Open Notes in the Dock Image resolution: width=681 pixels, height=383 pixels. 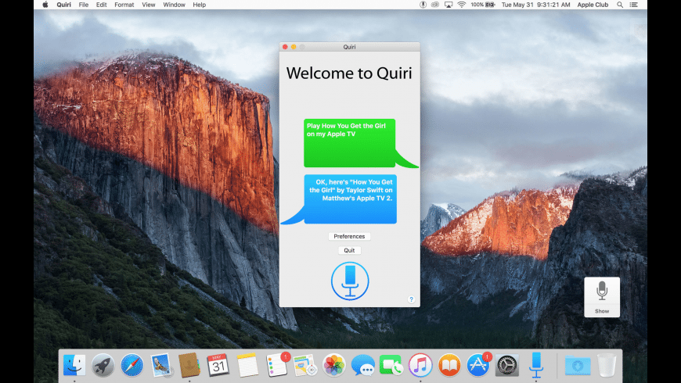247,365
